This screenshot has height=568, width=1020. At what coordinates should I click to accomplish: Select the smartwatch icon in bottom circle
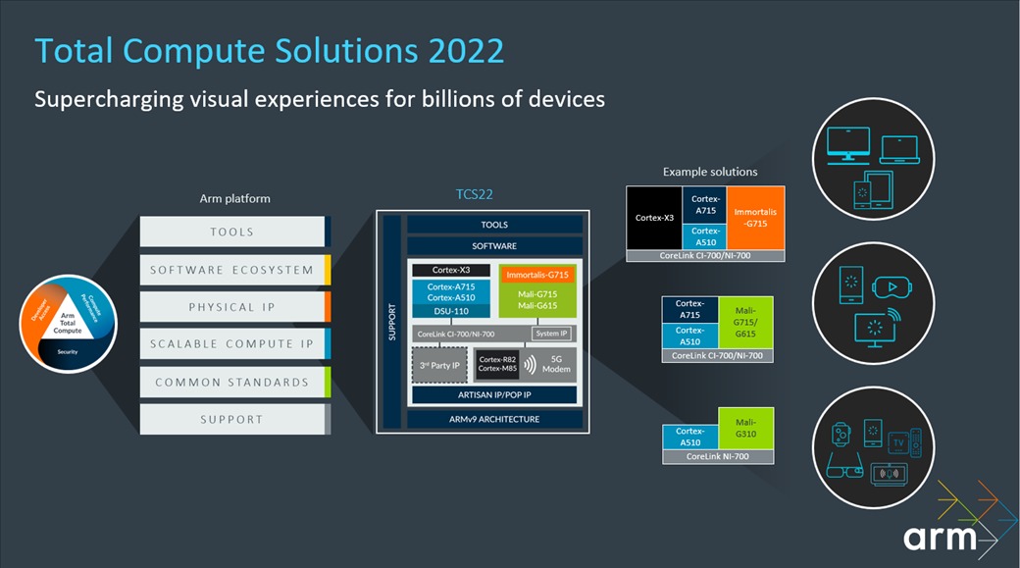tap(842, 433)
